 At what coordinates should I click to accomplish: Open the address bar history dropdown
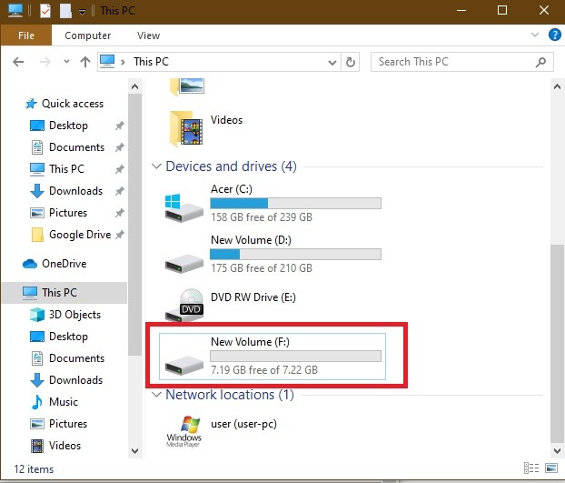332,62
